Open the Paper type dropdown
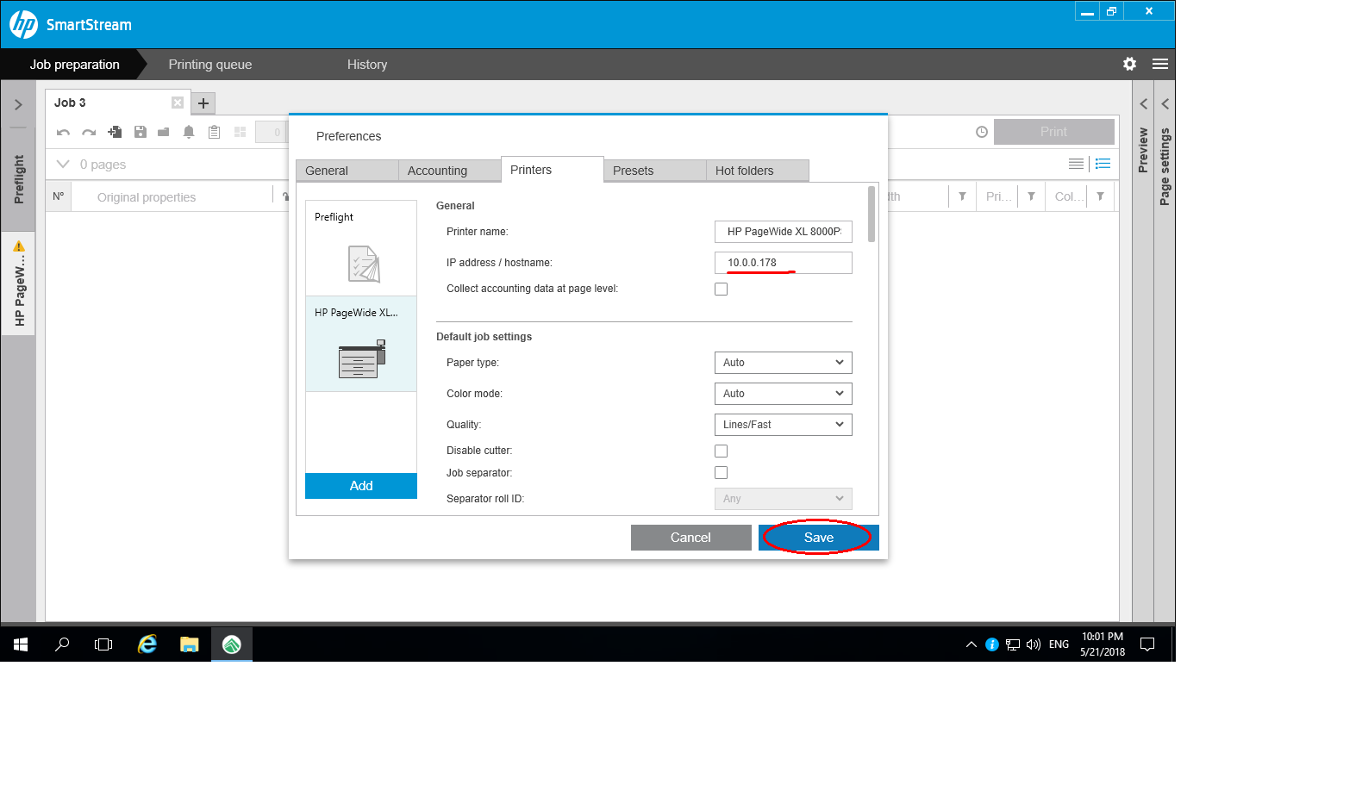 coord(783,363)
